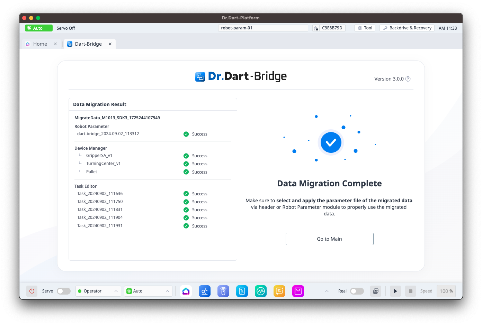
Task: Toggle the Real mode switch
Action: coord(357,291)
